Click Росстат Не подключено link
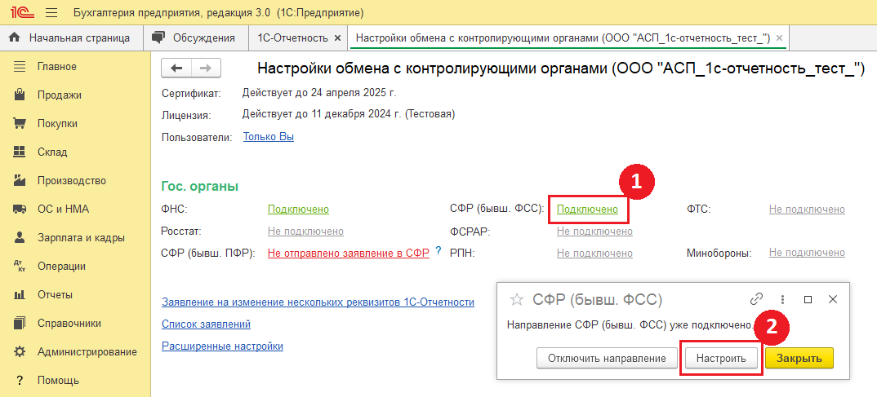This screenshot has height=397, width=877. 305,232
